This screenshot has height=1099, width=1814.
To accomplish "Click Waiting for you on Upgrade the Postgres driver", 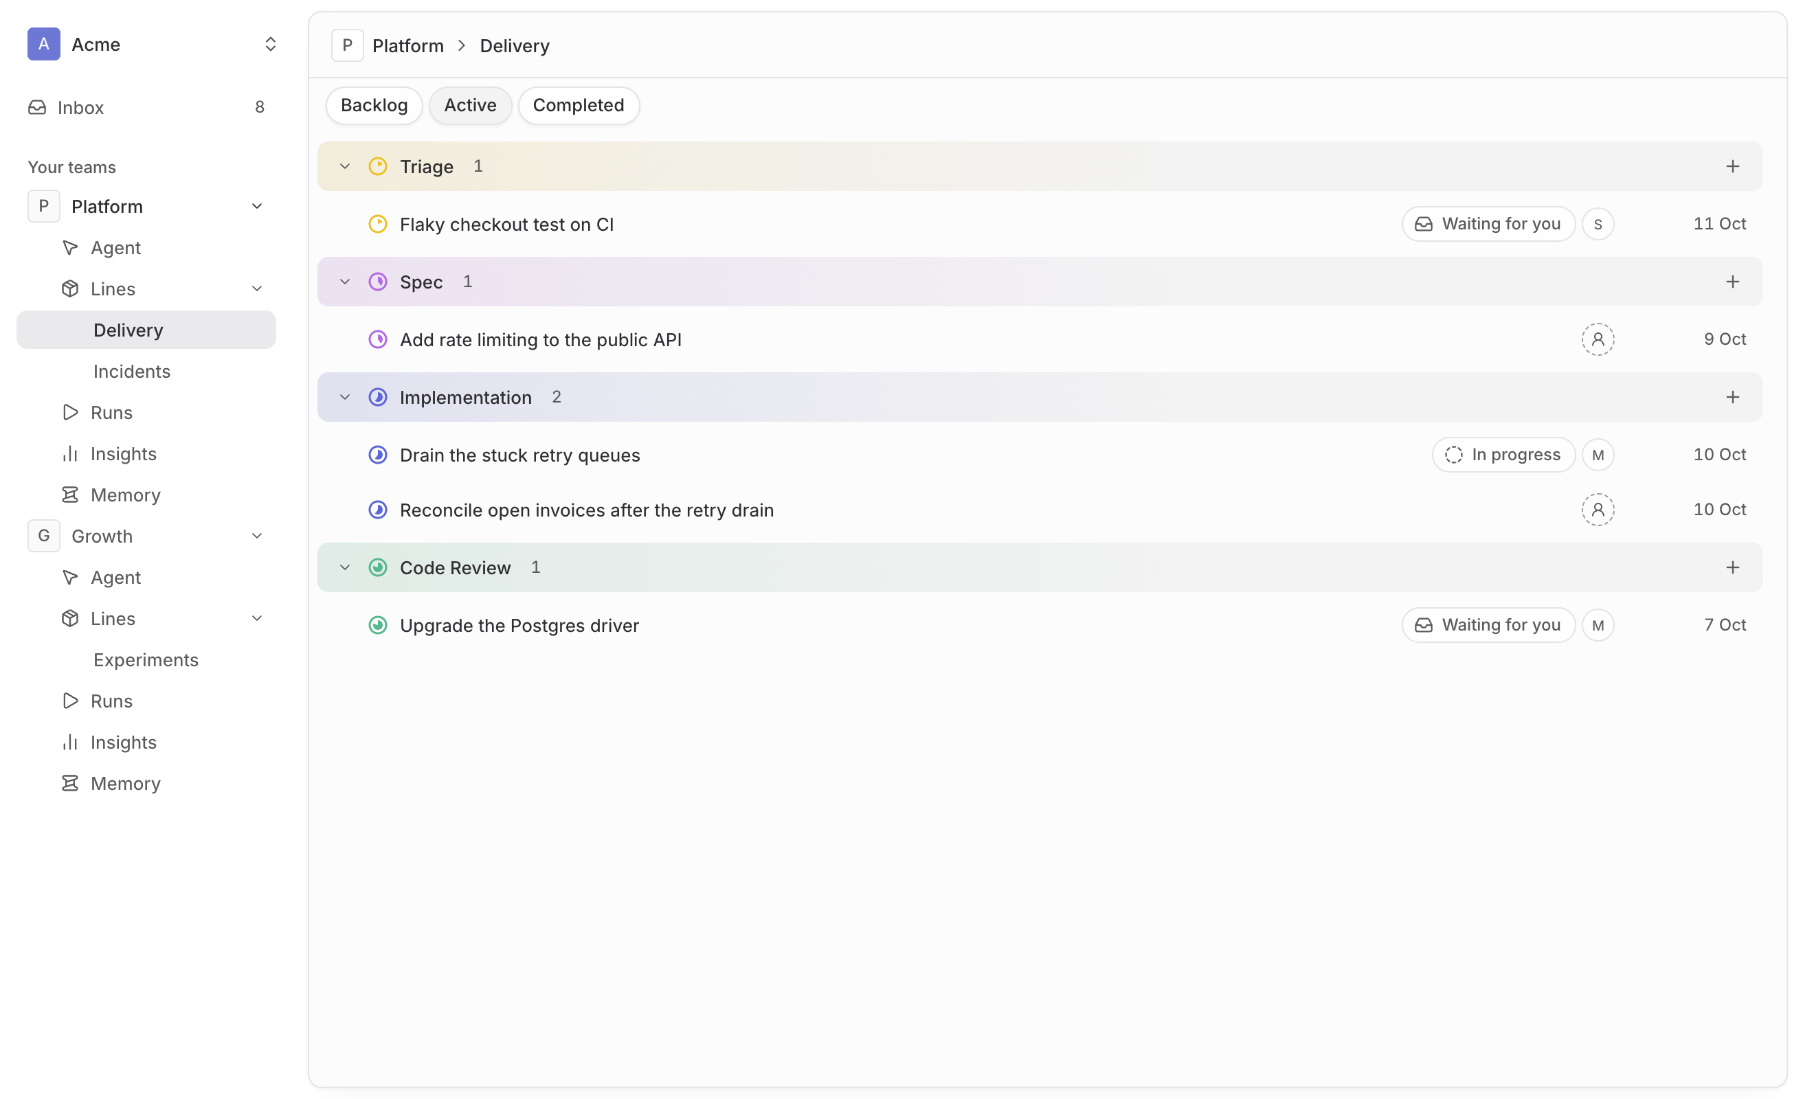I will (x=1488, y=625).
